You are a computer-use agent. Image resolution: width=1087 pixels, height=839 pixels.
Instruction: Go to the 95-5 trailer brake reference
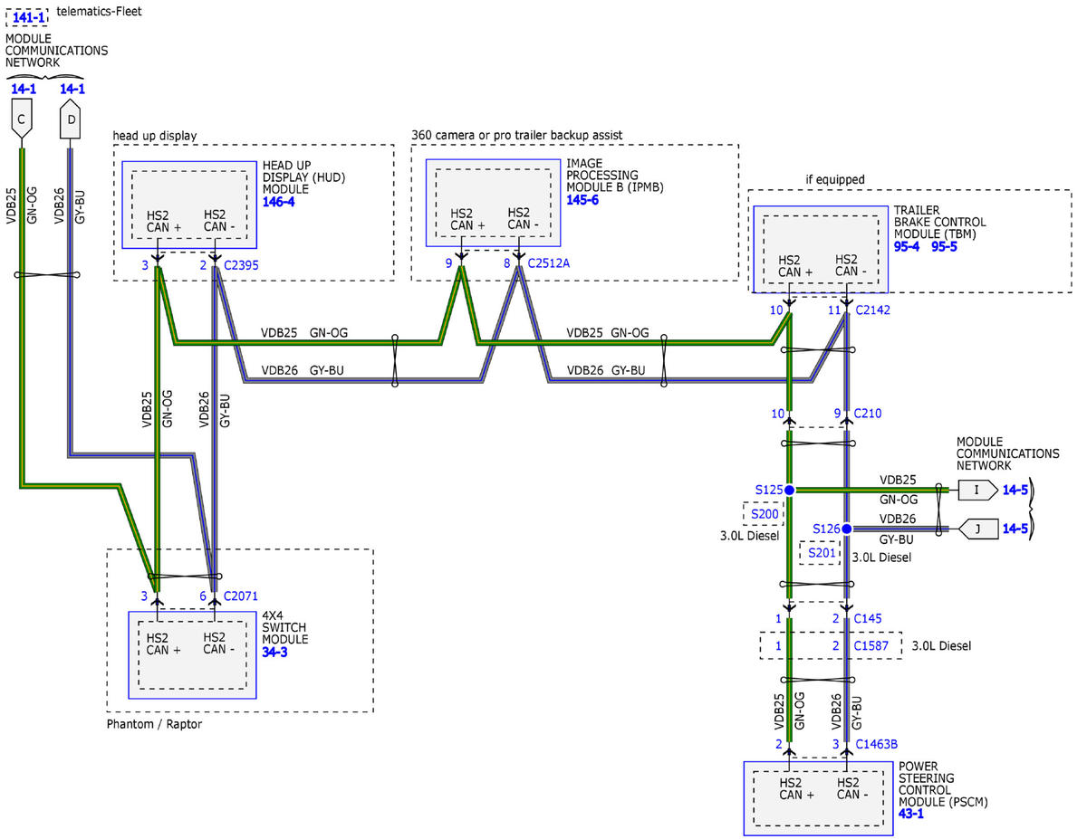(x=944, y=246)
